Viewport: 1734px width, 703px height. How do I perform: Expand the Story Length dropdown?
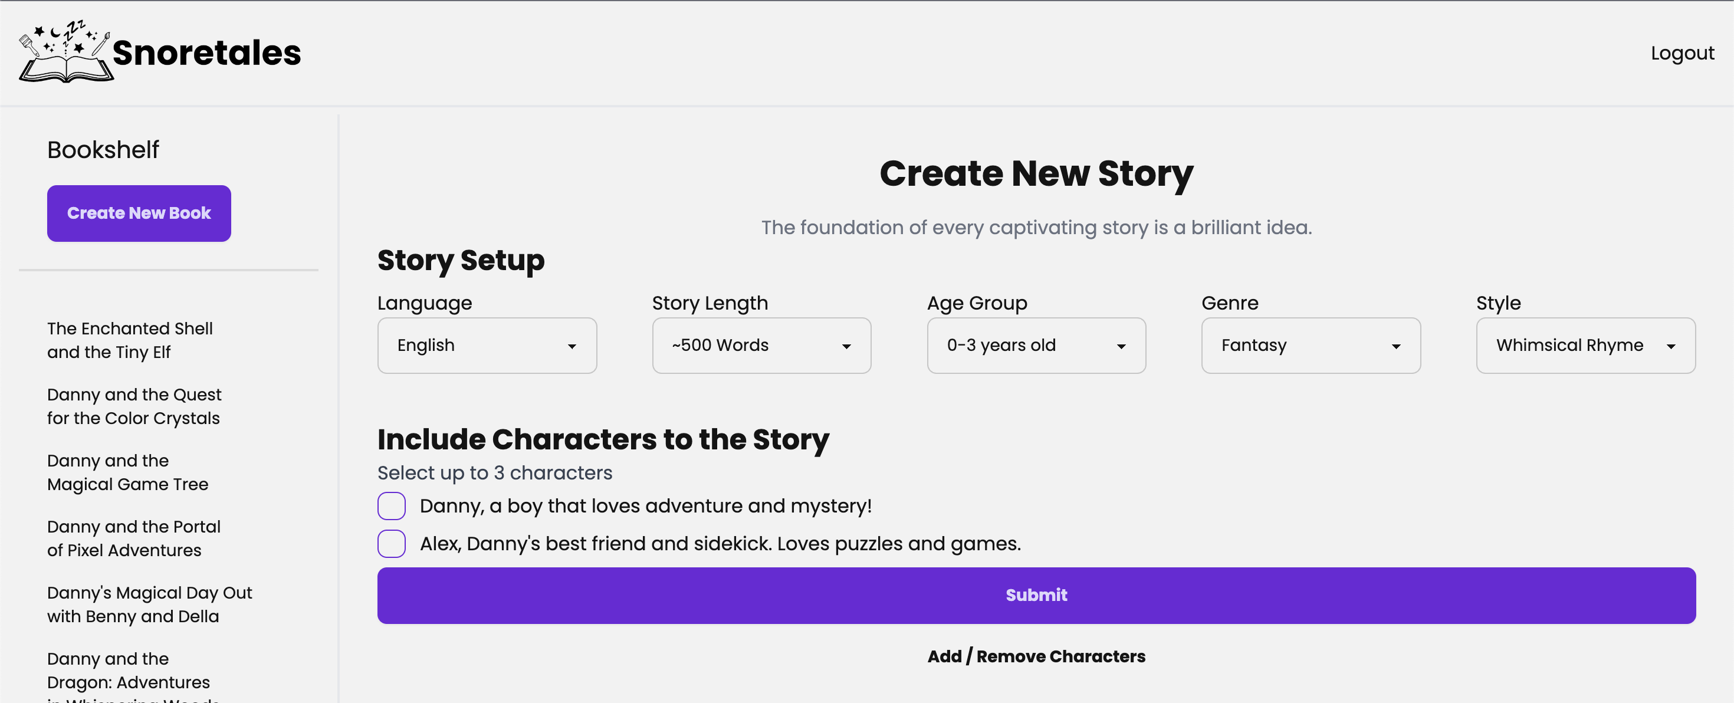pyautogui.click(x=761, y=346)
